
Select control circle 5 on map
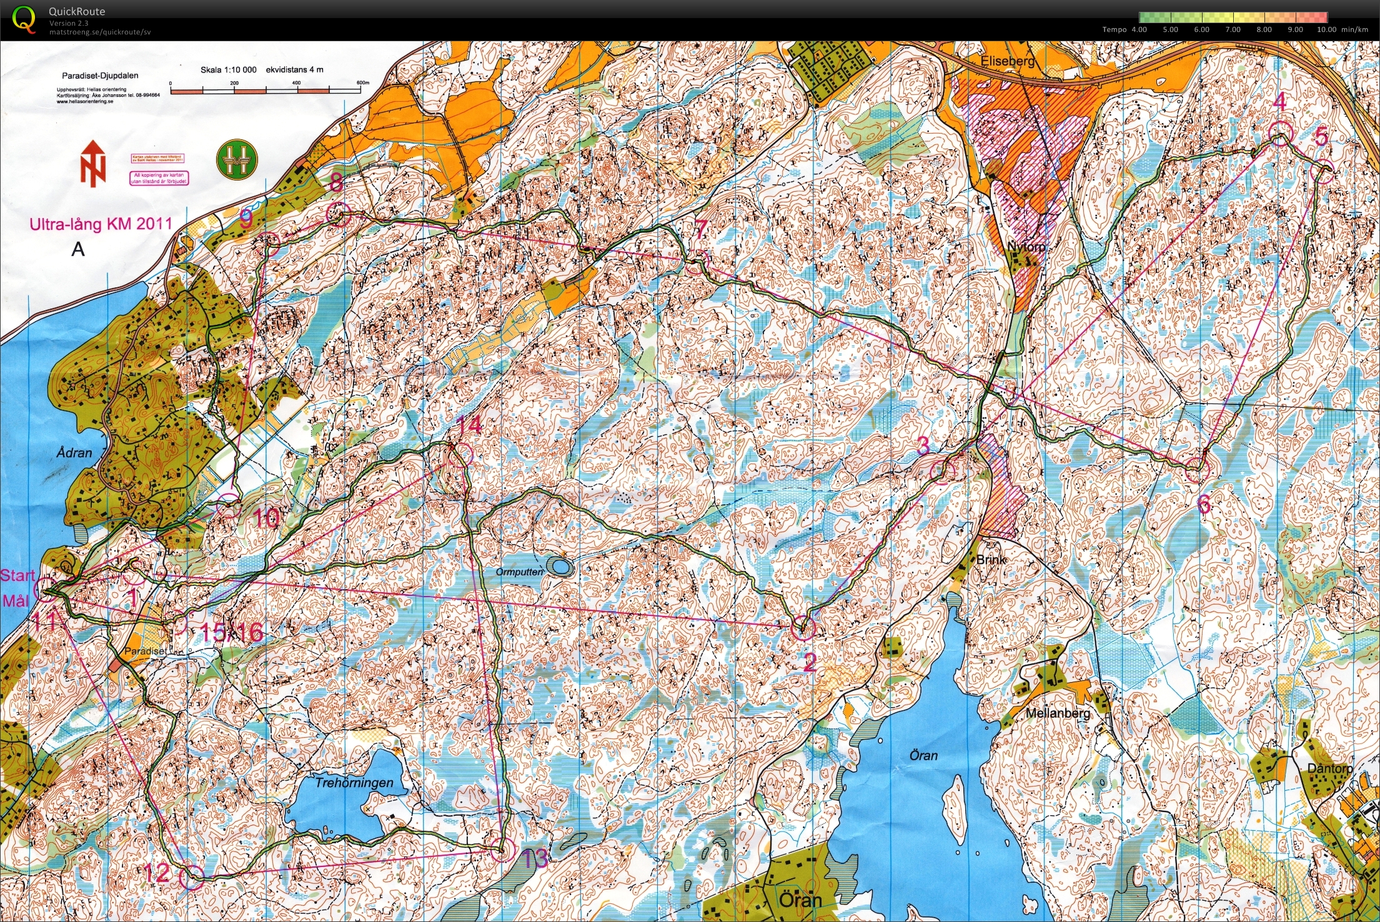[1322, 172]
